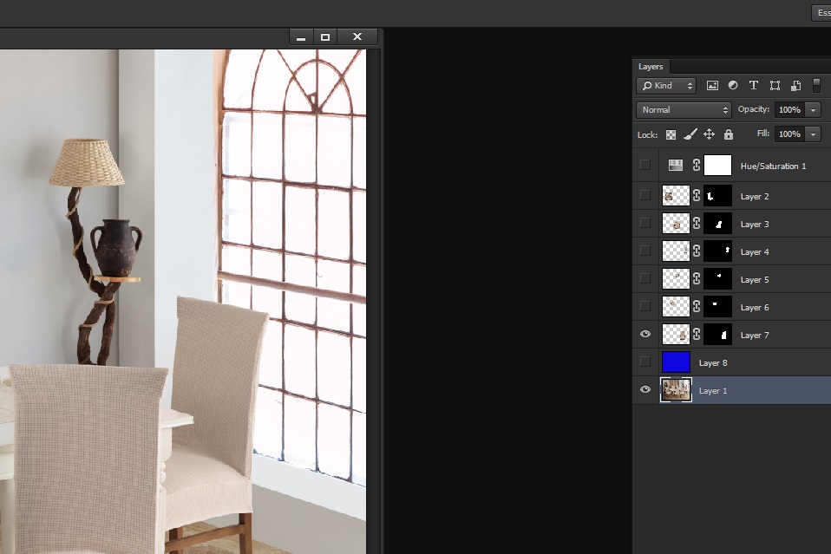Lock all padlock icon
The height and width of the screenshot is (554, 831).
pyautogui.click(x=729, y=134)
